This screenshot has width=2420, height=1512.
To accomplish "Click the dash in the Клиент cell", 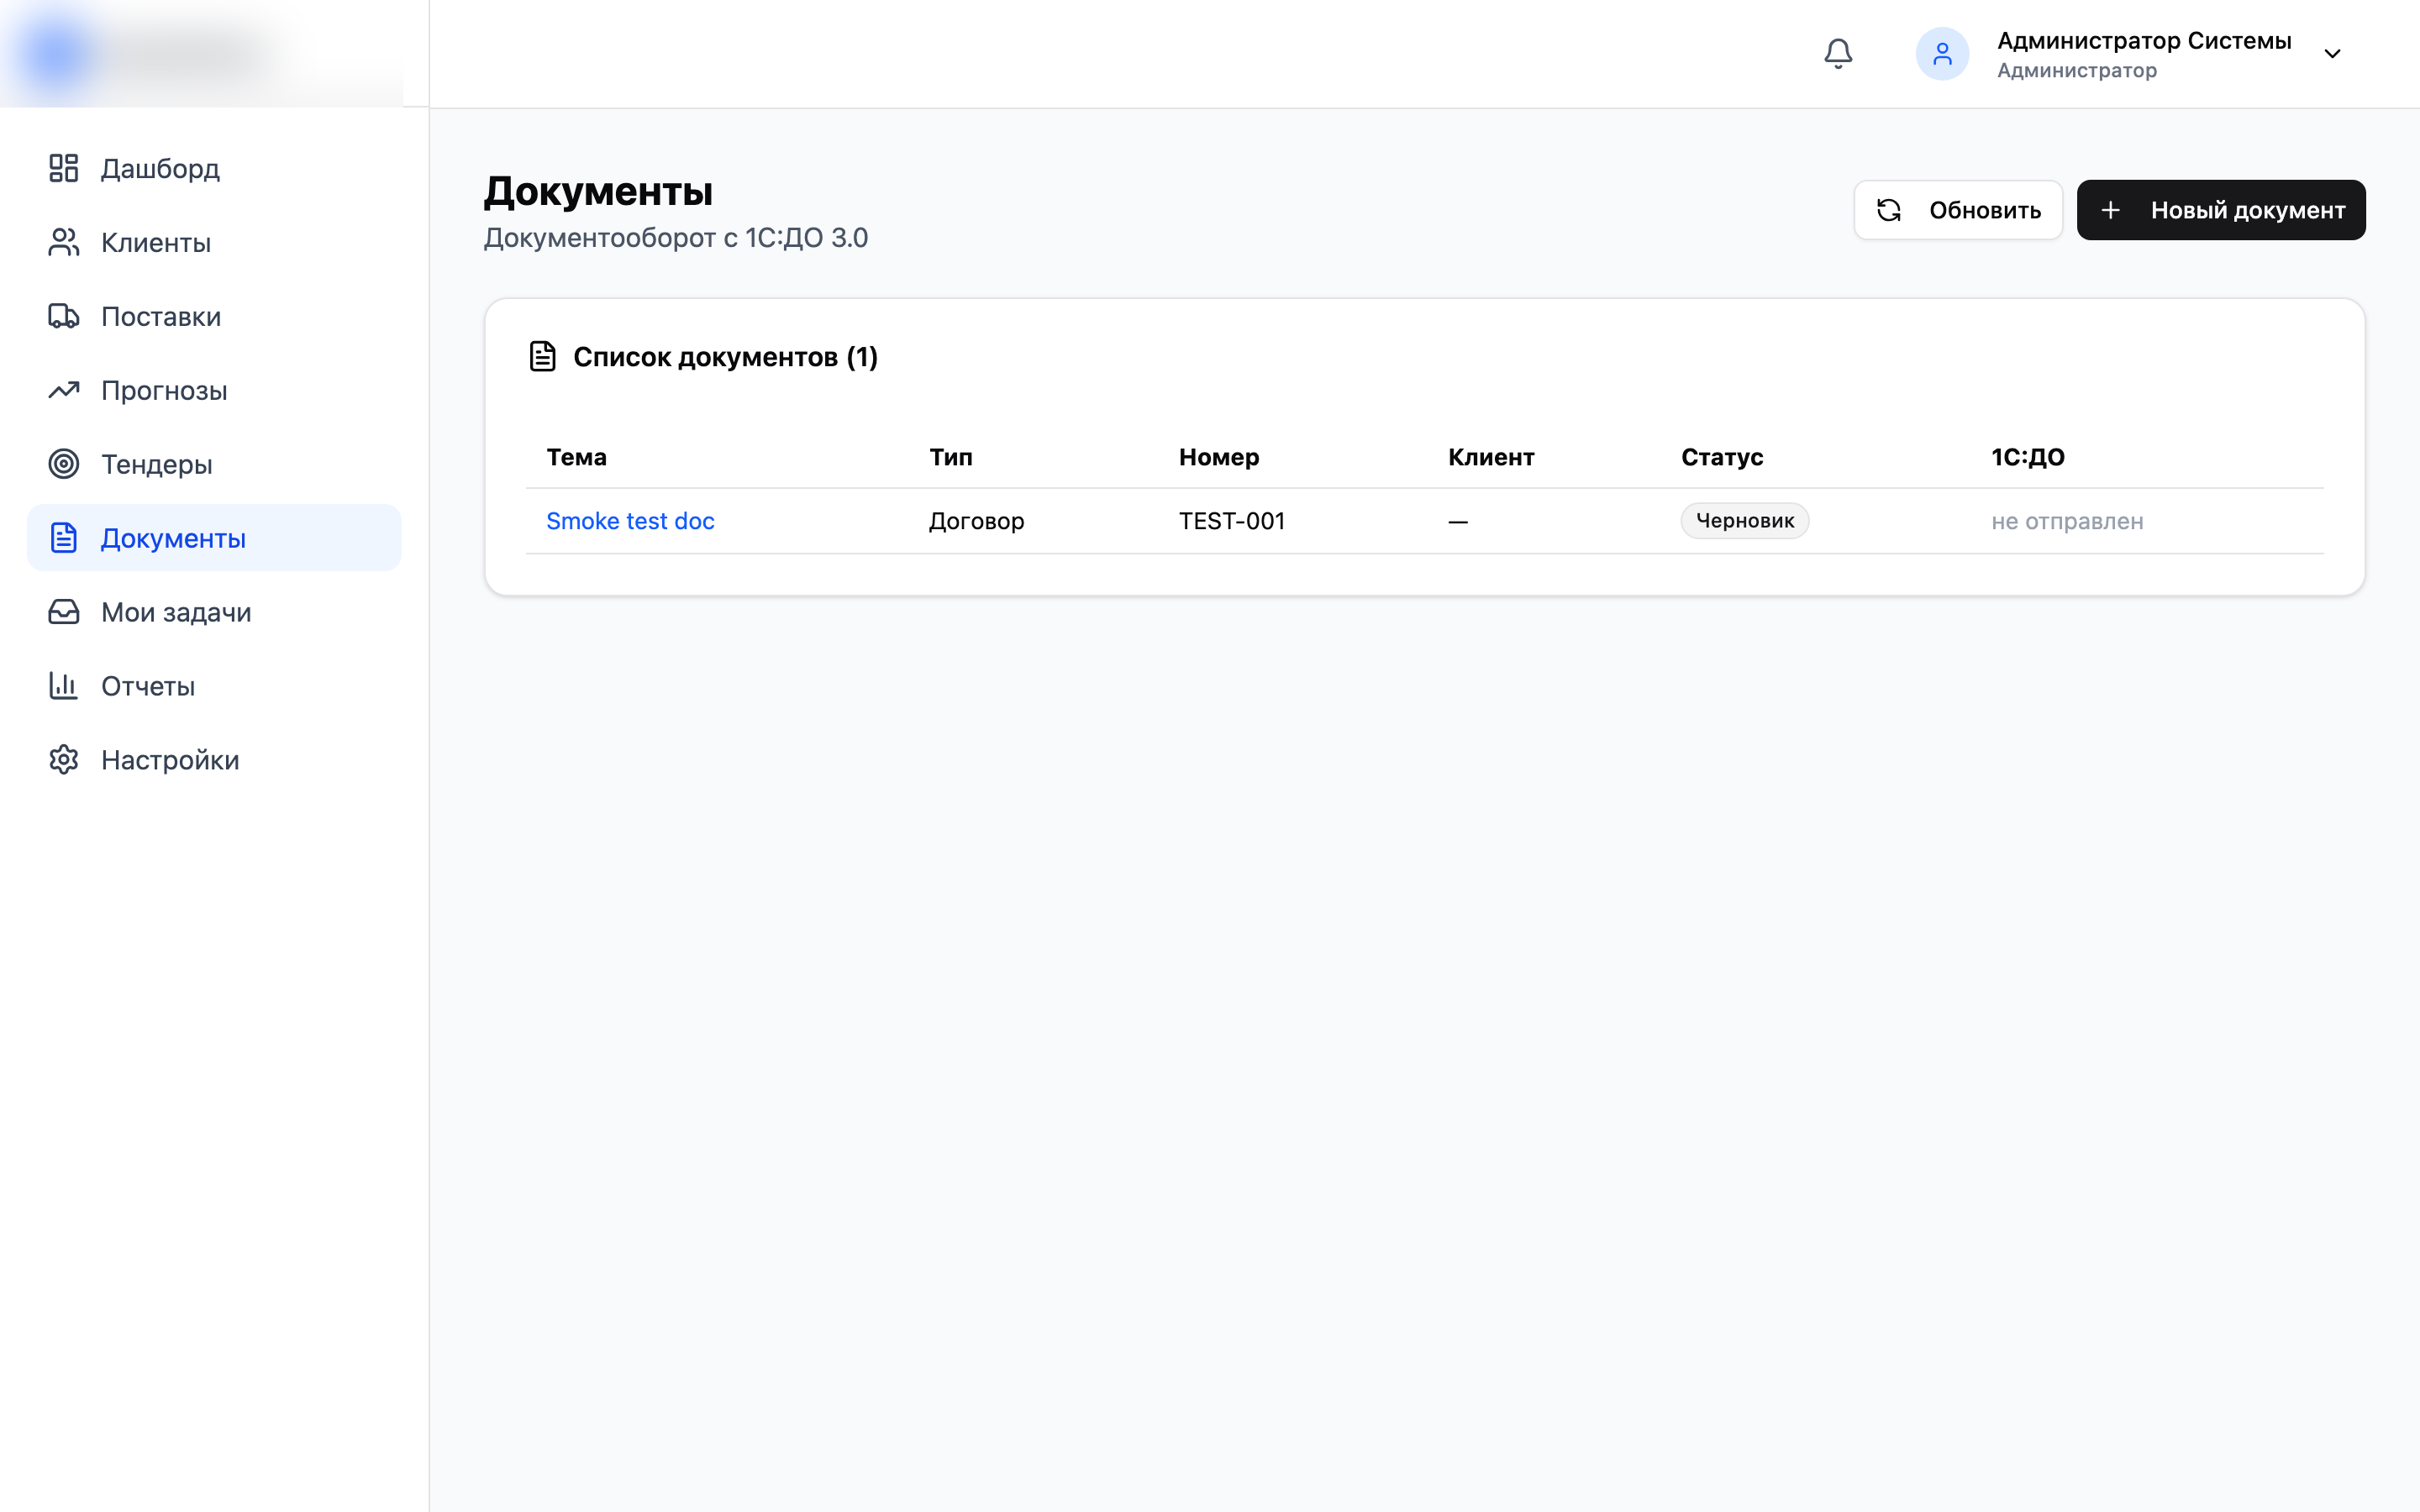I will [1458, 521].
